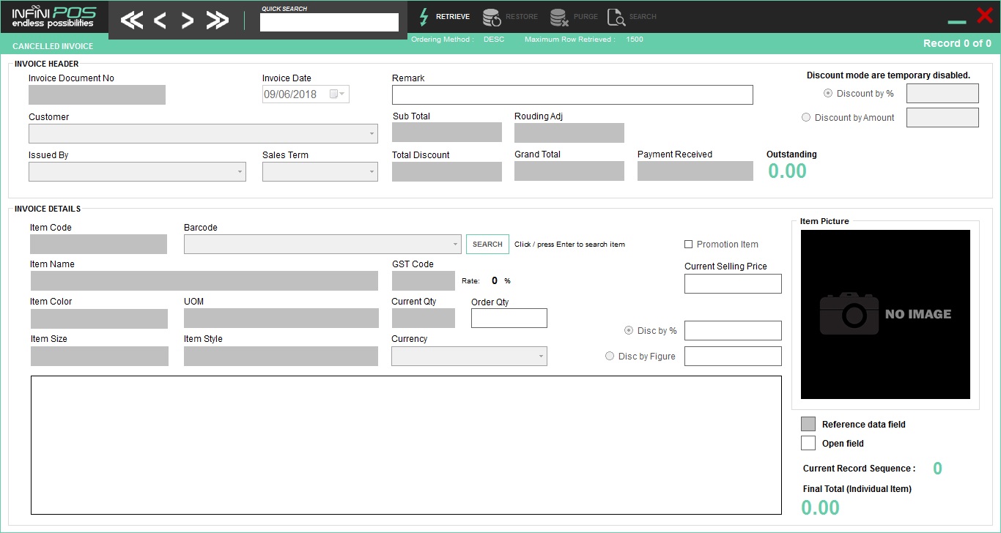Jump to first record with double-left arrow
1001x533 pixels.
point(132,20)
